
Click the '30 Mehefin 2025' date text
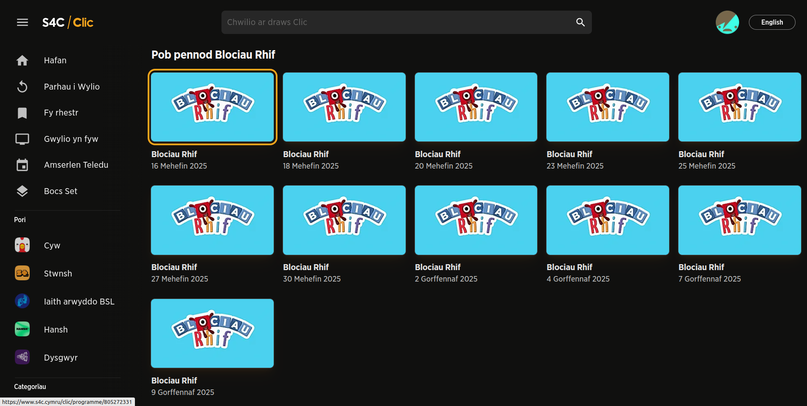click(x=312, y=279)
